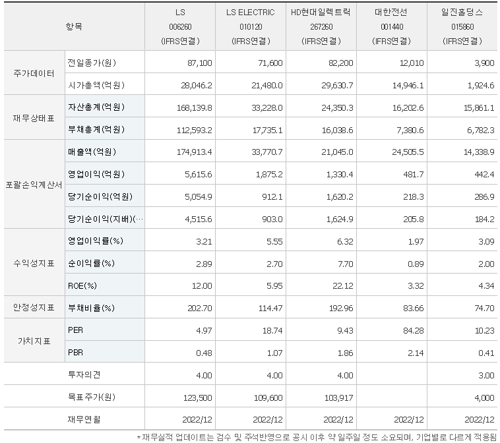Click LS target price 123,500
The image size is (500, 443).
click(198, 398)
